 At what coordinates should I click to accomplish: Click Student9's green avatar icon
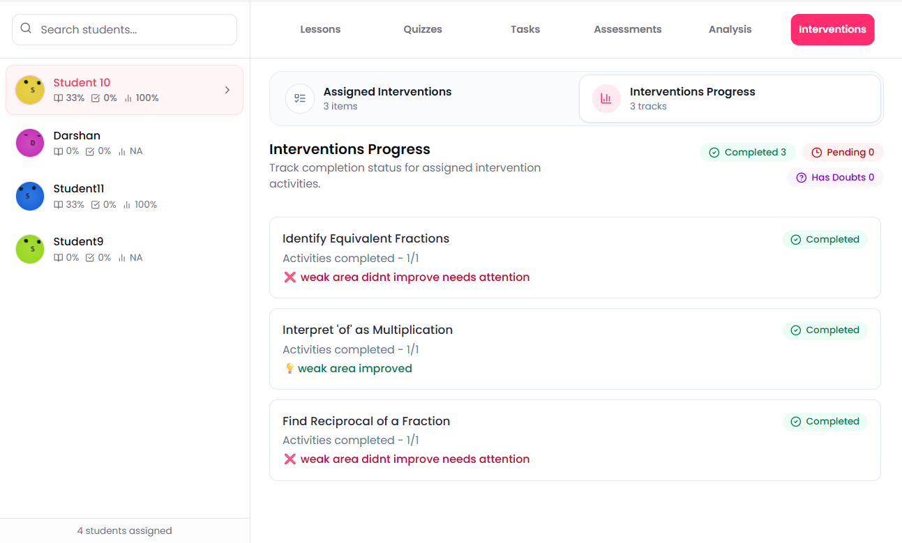30,249
